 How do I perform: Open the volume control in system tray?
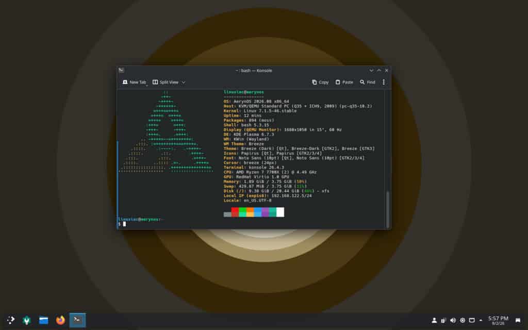pyautogui.click(x=453, y=320)
